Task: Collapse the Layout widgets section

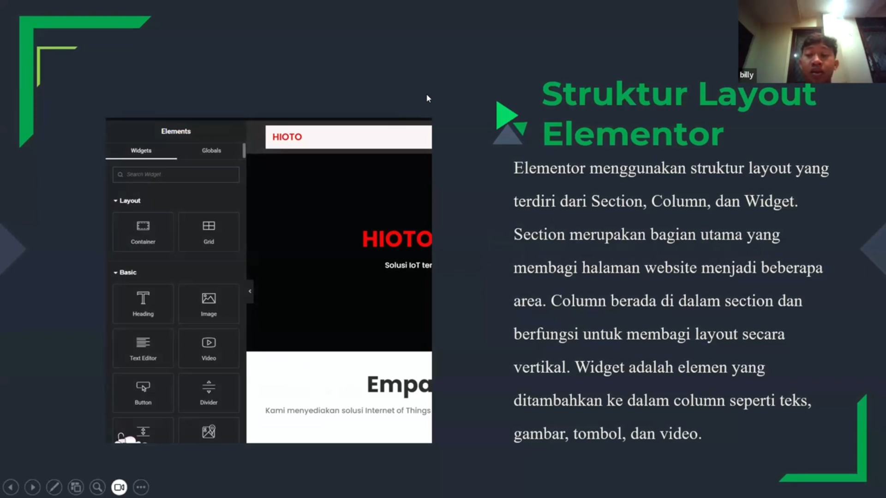Action: 115,200
